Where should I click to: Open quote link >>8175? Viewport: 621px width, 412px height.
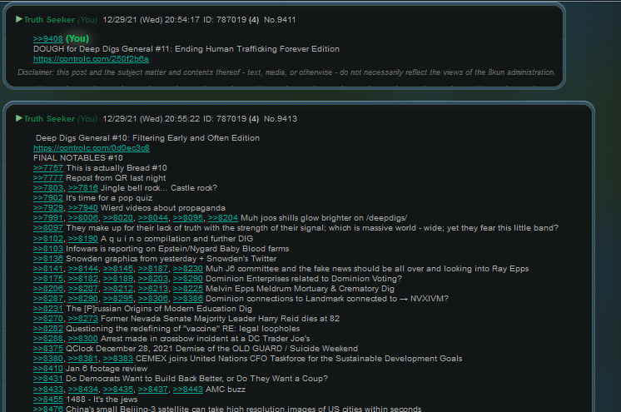(48, 279)
